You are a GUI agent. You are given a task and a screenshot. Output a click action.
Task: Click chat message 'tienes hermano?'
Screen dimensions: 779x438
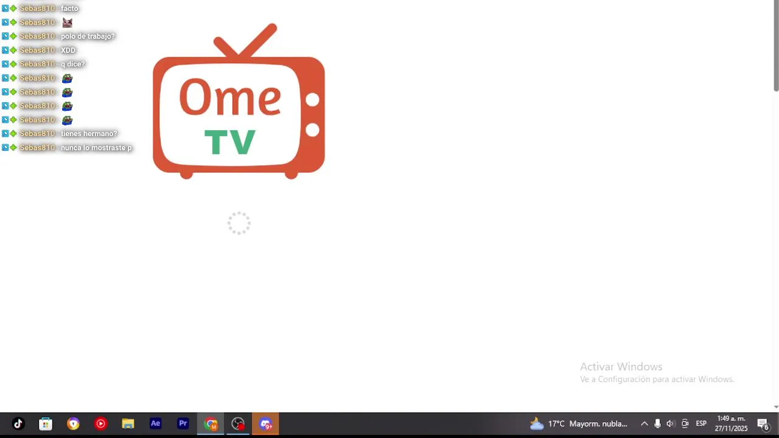[89, 134]
